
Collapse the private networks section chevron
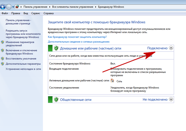(x=171, y=48)
